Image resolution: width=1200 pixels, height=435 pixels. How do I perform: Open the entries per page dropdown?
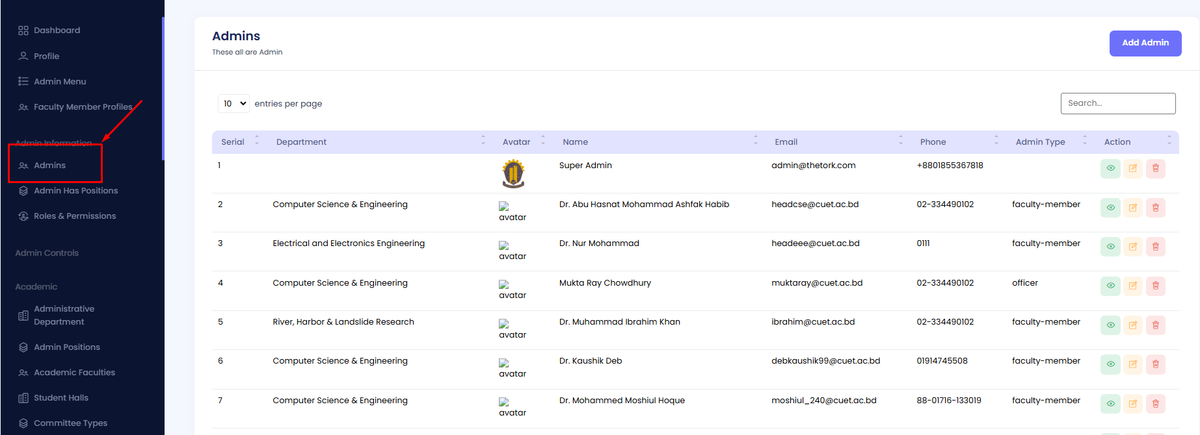(x=233, y=104)
